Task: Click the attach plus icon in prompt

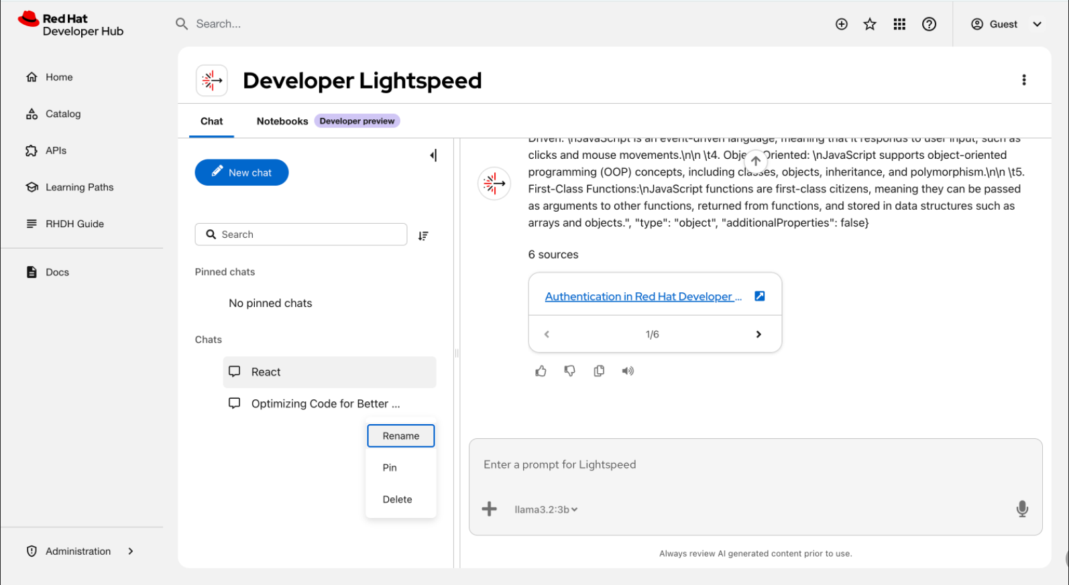Action: tap(490, 509)
